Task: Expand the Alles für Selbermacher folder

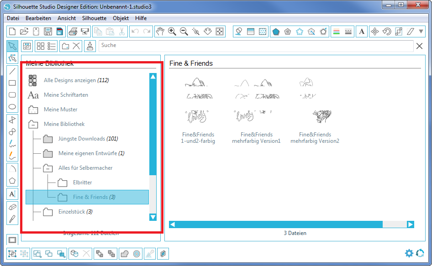Action: (x=48, y=168)
